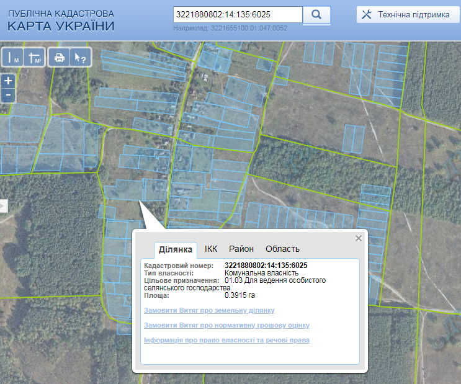Select the distance measurement tool
Viewport: 461px width, 384px height.
point(14,58)
